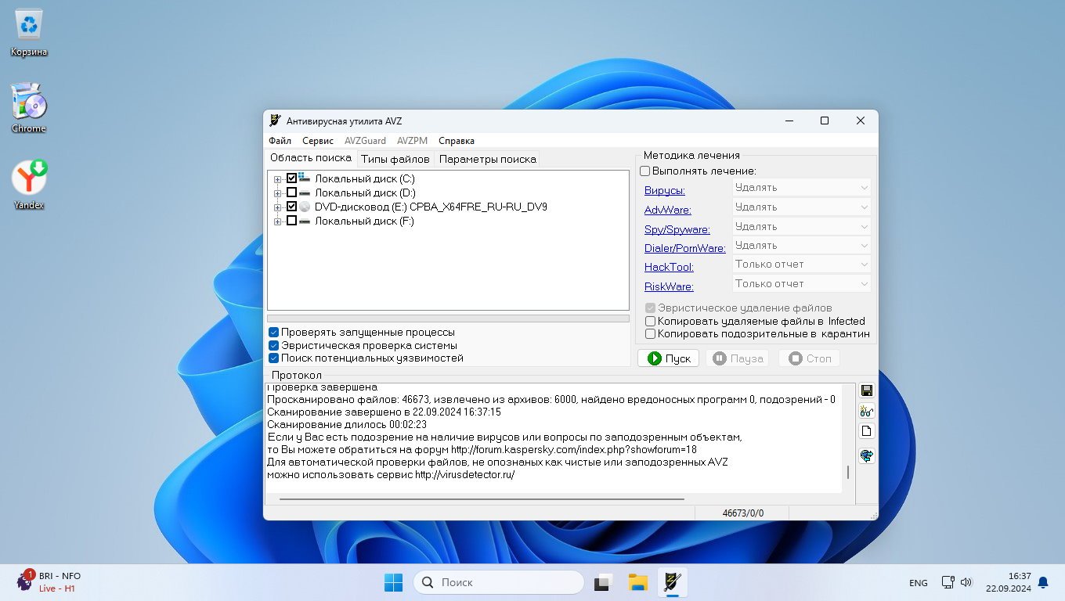
Task: Open File Explorer from the taskbar
Action: (637, 582)
